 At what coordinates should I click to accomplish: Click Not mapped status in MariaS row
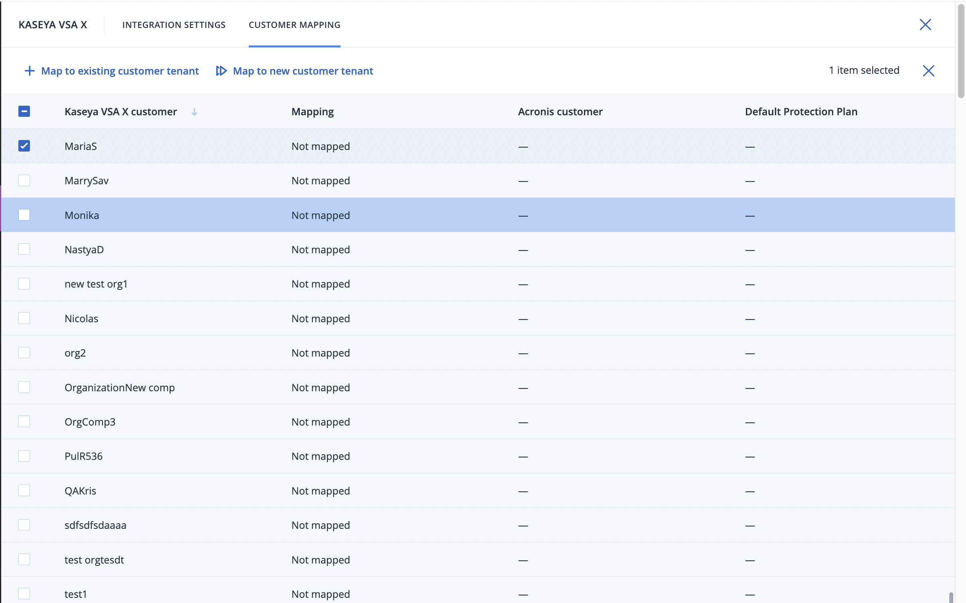pos(321,147)
